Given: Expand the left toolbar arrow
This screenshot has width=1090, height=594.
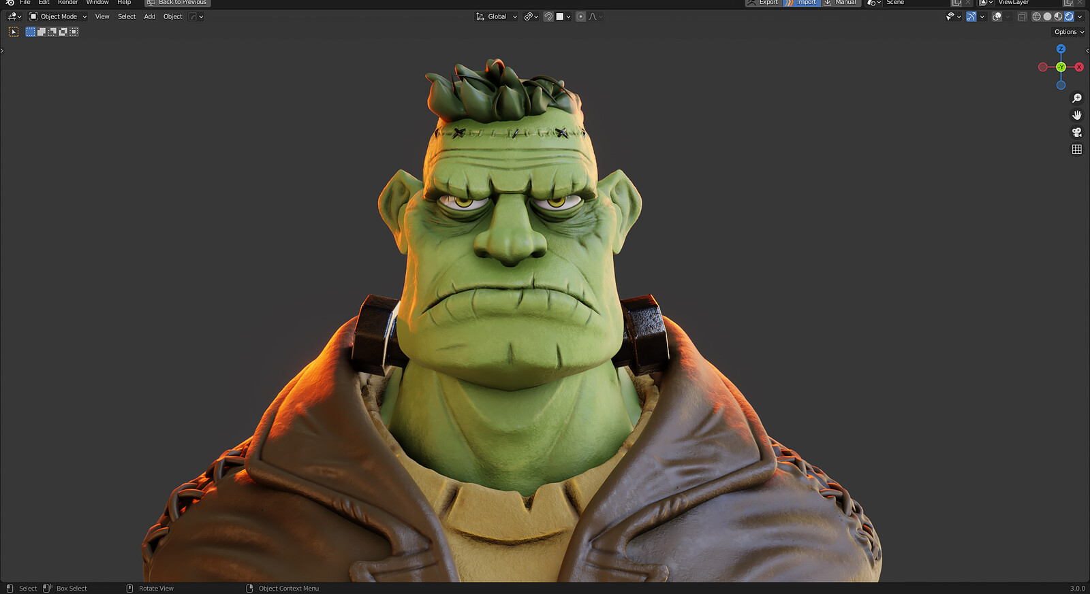Looking at the screenshot, I should (2, 50).
